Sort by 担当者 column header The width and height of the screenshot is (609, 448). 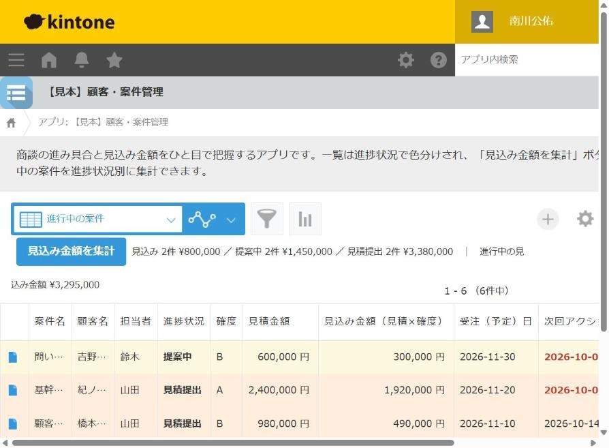136,321
